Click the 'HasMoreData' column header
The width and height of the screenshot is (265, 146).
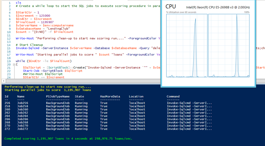click(110, 96)
